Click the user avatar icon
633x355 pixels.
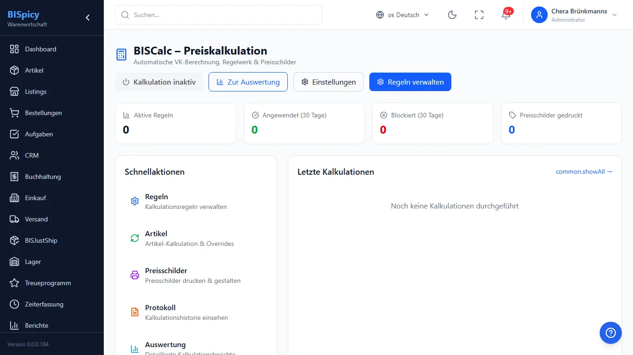coord(539,15)
